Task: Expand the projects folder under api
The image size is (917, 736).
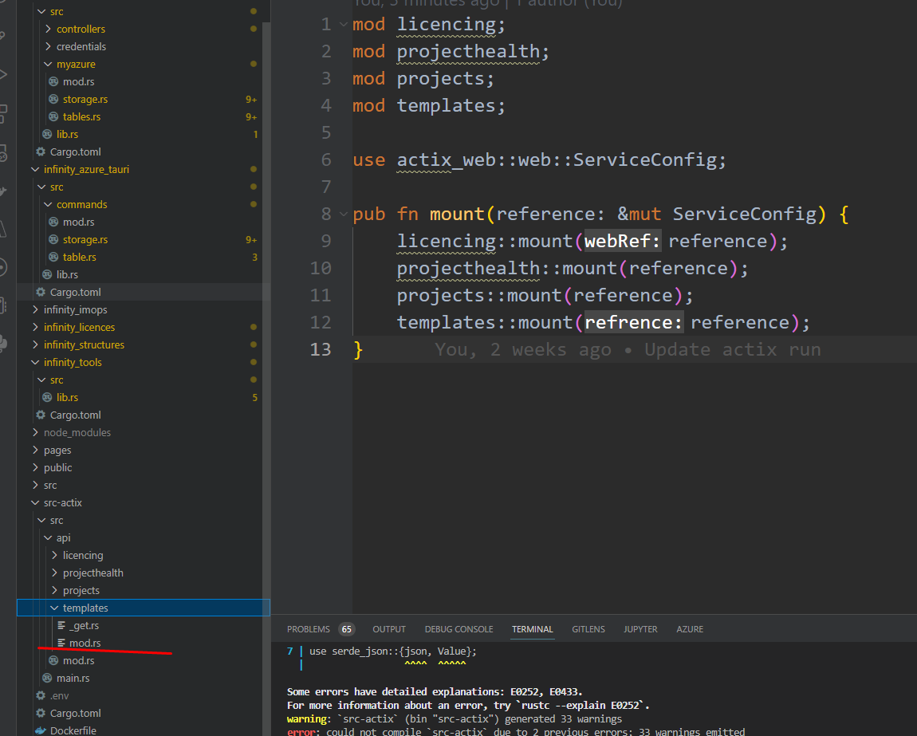Action: tap(55, 590)
